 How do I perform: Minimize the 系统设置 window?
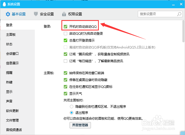pyautogui.click(x=173, y=4)
